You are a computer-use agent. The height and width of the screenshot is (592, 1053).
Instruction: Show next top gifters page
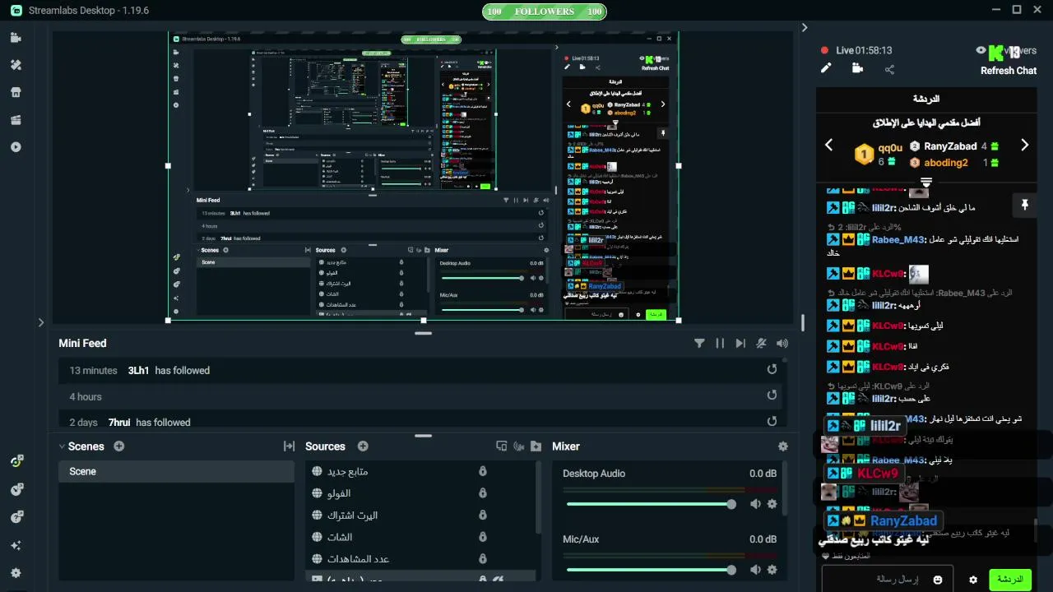point(1024,146)
